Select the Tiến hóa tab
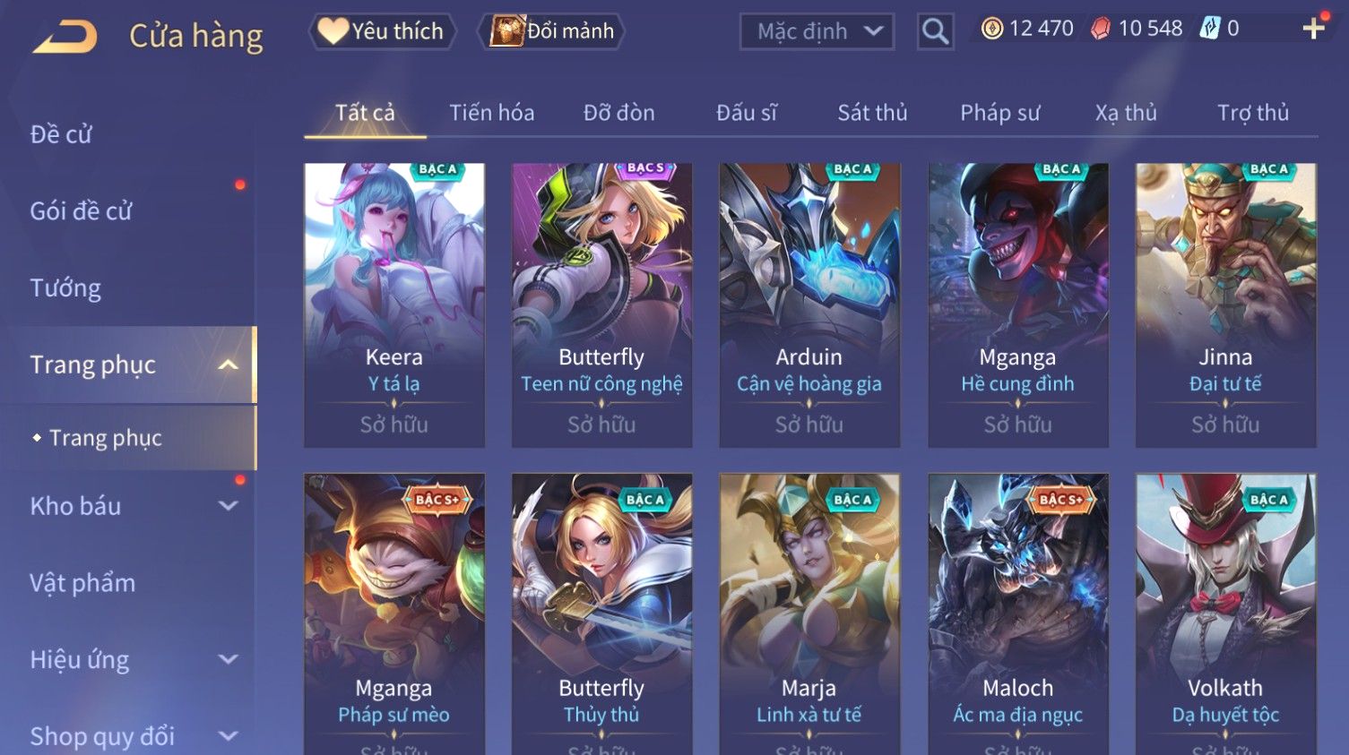The image size is (1349, 755). (x=491, y=113)
